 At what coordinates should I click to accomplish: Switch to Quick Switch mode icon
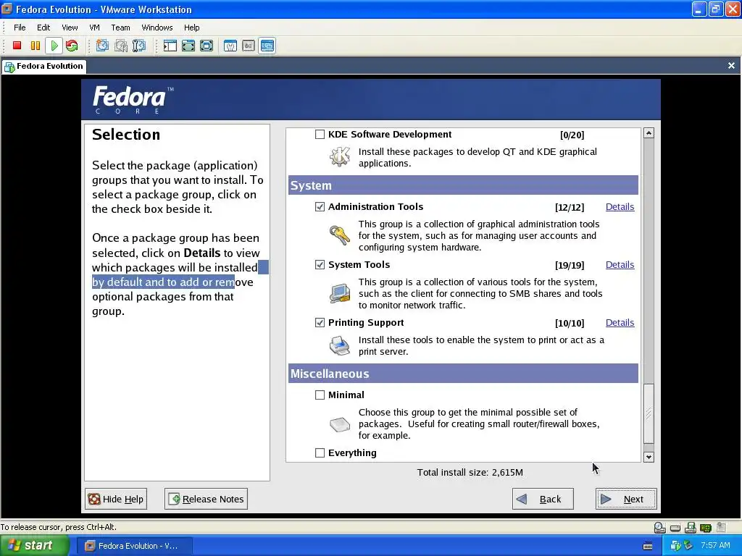pyautogui.click(x=188, y=46)
